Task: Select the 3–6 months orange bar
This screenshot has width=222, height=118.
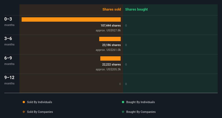Action: pyautogui.click(x=110, y=39)
